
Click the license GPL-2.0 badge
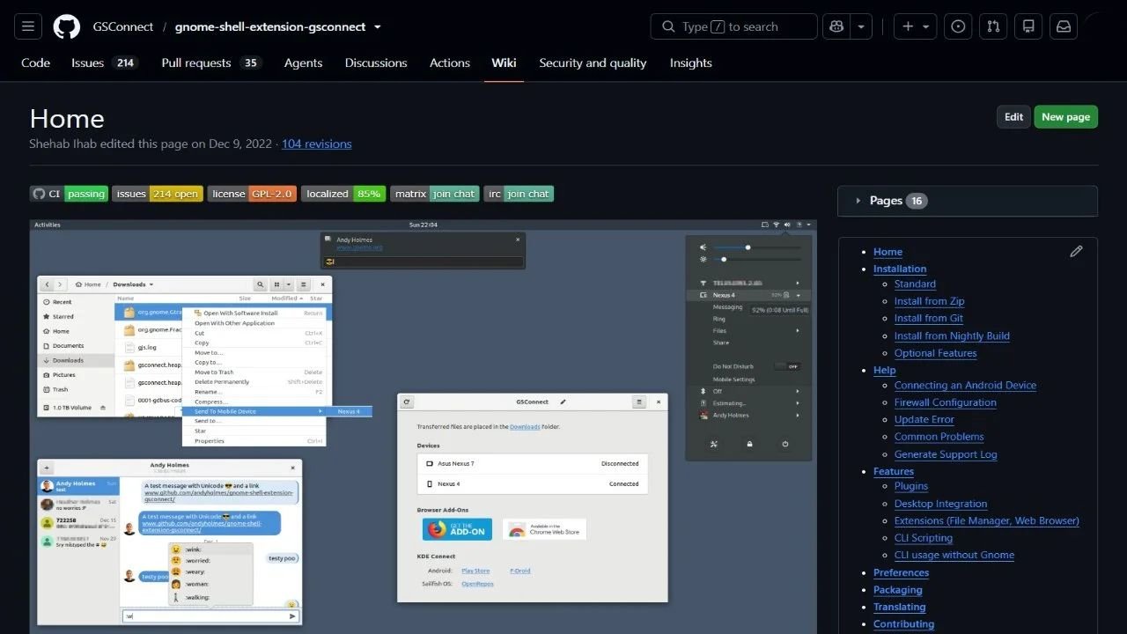[x=252, y=194]
